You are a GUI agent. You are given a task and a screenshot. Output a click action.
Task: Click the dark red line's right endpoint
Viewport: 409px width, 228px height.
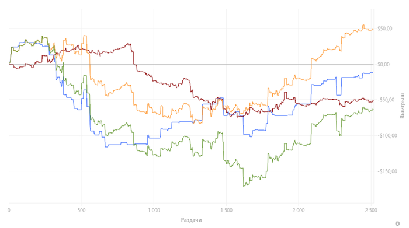373,101
